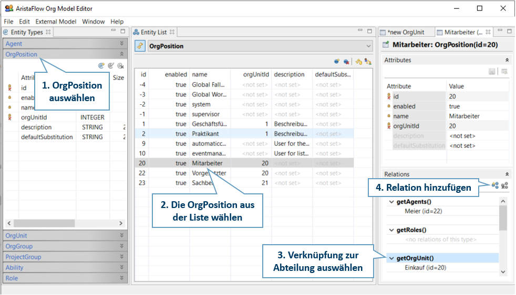
Task: Click the description value <not set> in Attributes
Action: 462,136
